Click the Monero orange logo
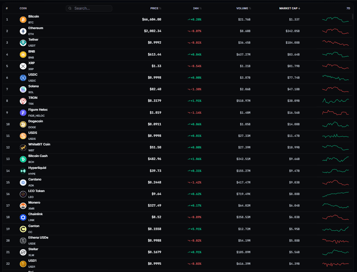This screenshot has height=272, width=357. click(x=23, y=206)
